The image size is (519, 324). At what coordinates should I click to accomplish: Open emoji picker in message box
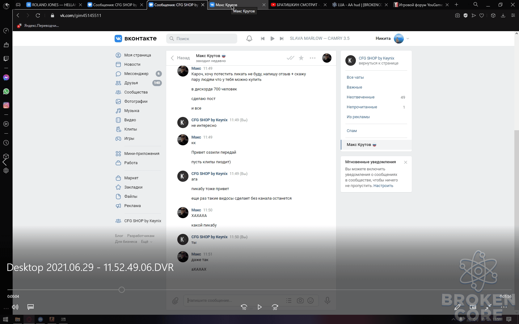[310, 301]
